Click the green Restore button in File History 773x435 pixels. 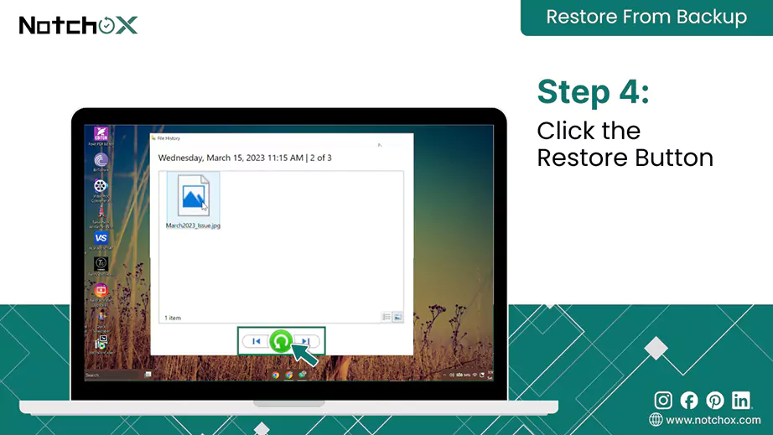281,341
